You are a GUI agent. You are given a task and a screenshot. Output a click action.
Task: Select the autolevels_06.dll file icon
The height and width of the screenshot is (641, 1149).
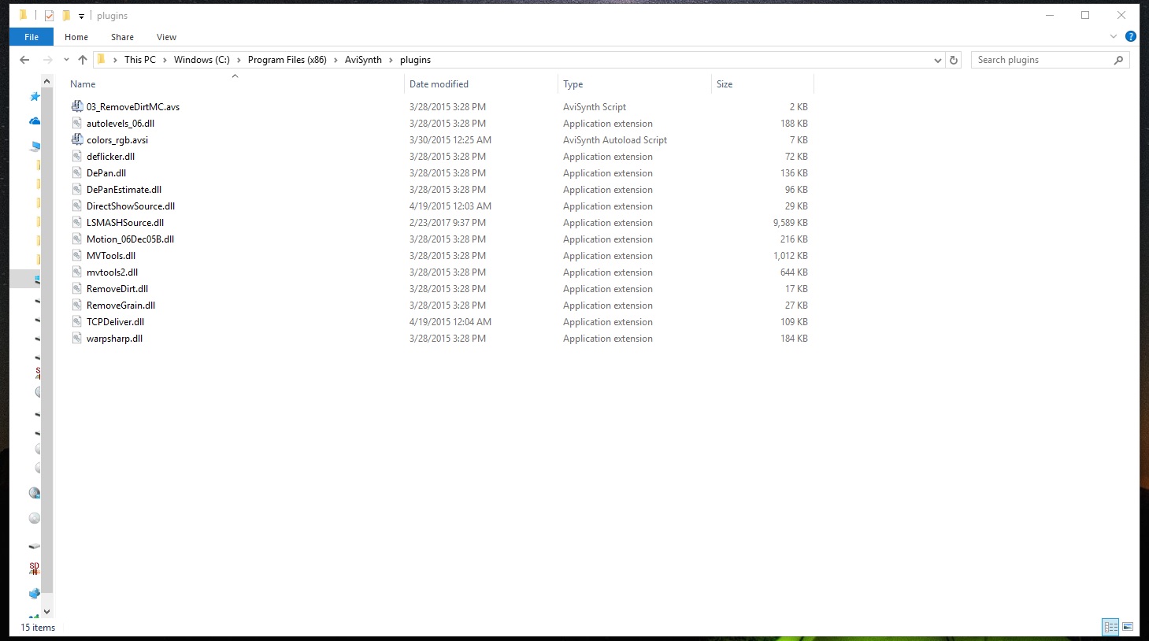[x=77, y=123]
